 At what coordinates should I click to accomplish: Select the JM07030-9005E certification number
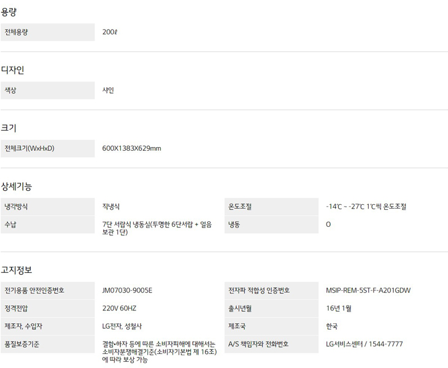[127, 291]
